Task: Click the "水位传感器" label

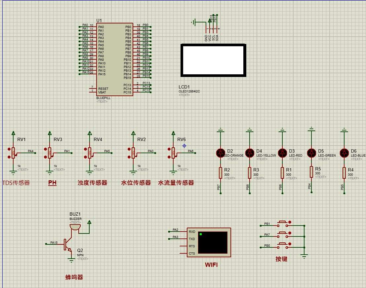Action: click(x=136, y=183)
